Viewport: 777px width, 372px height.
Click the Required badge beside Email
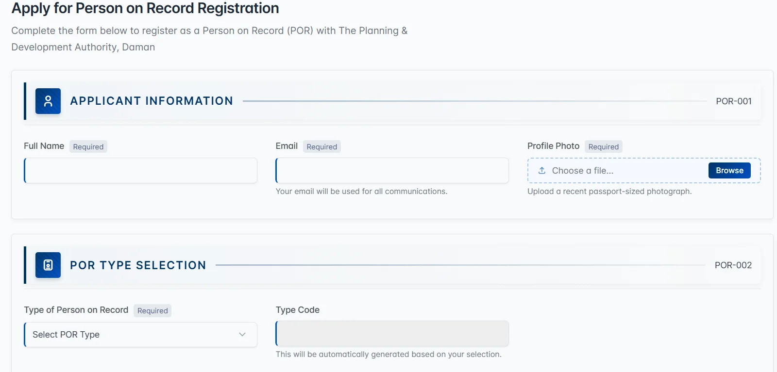(x=321, y=146)
